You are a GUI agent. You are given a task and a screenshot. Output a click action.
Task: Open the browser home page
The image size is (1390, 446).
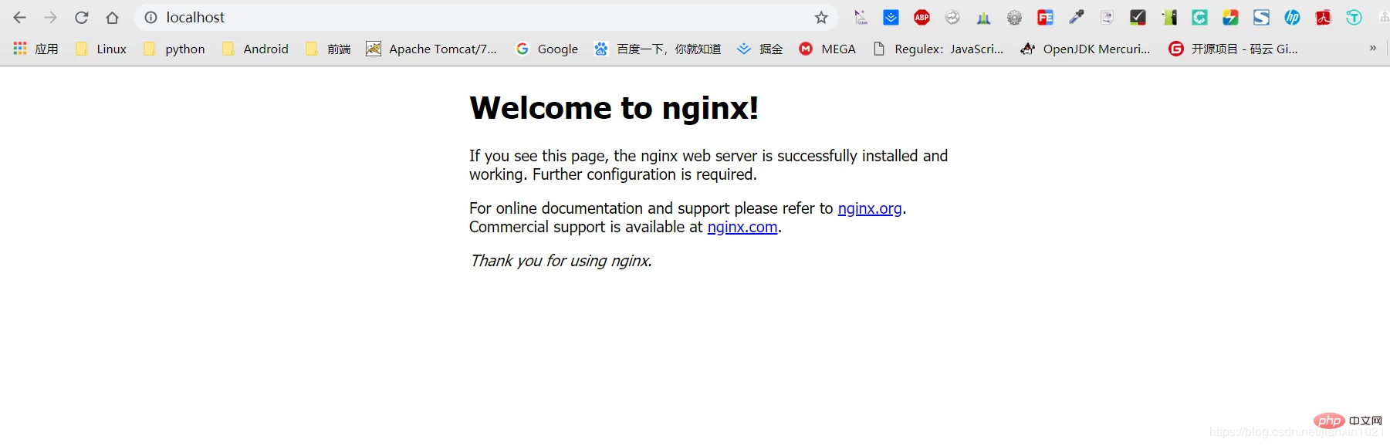tap(113, 18)
